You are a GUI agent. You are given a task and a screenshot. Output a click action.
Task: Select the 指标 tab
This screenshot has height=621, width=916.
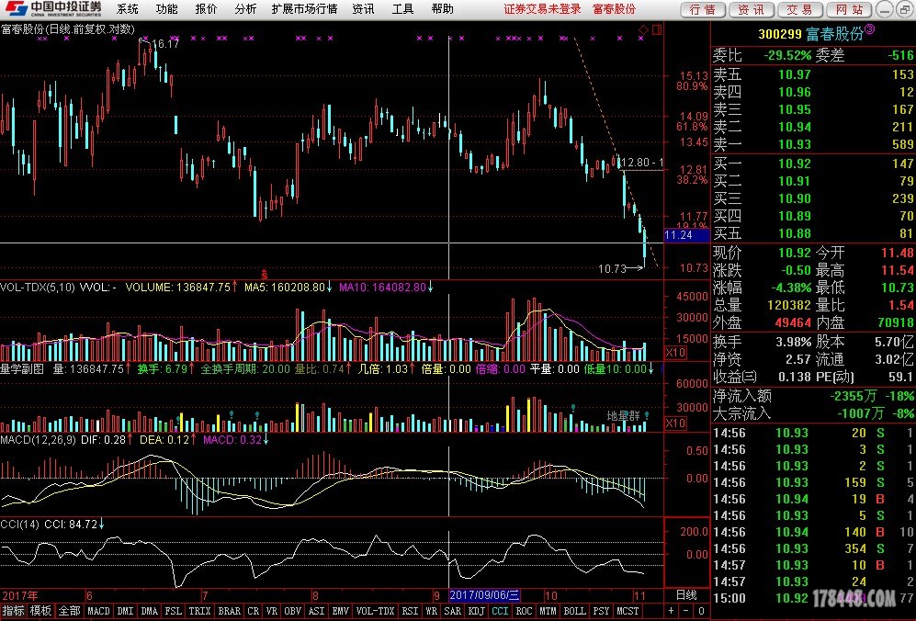click(13, 611)
